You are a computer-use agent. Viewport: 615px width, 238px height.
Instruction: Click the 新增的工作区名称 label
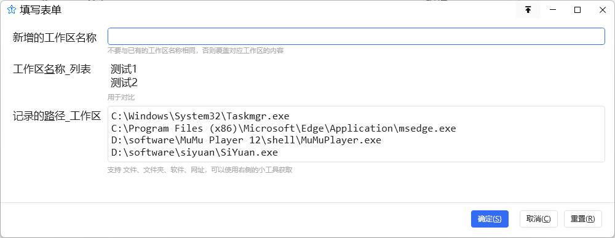click(x=55, y=38)
